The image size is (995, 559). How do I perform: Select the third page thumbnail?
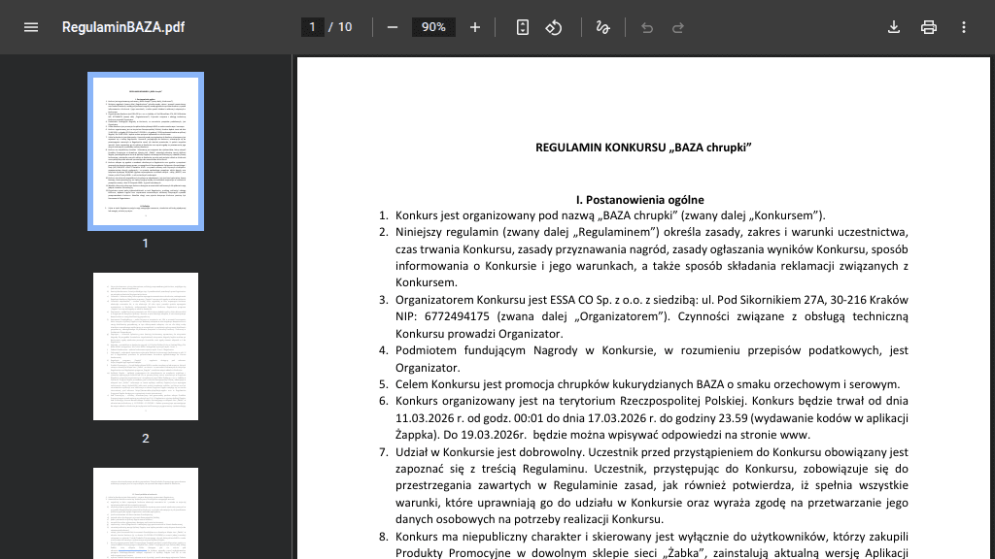[x=146, y=513]
